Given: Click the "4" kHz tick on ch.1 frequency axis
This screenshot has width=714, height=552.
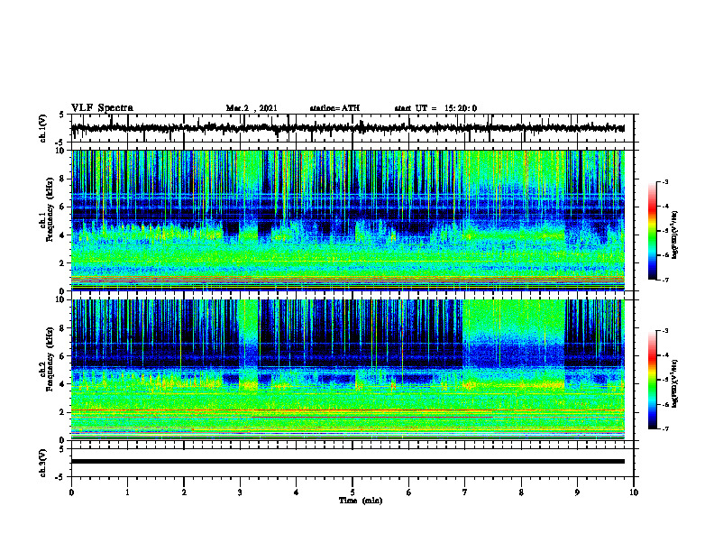Looking at the screenshot, I should [x=62, y=235].
